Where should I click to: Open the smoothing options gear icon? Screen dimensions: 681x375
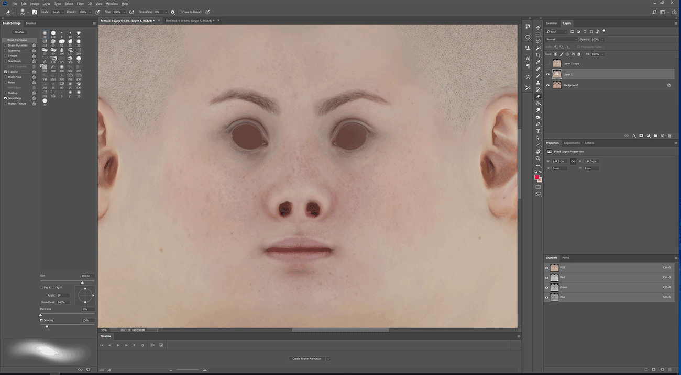(x=173, y=12)
